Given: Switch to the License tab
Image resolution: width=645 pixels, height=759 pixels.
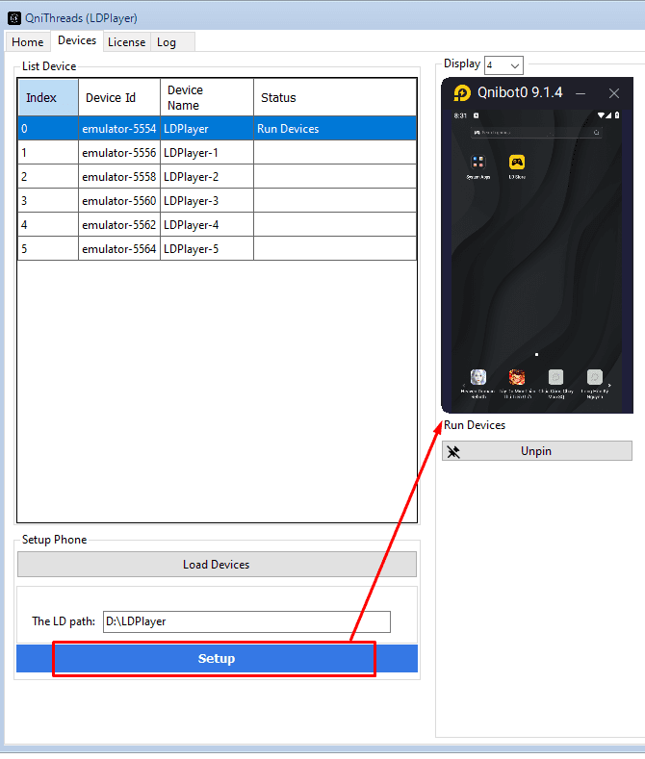Looking at the screenshot, I should click(126, 42).
